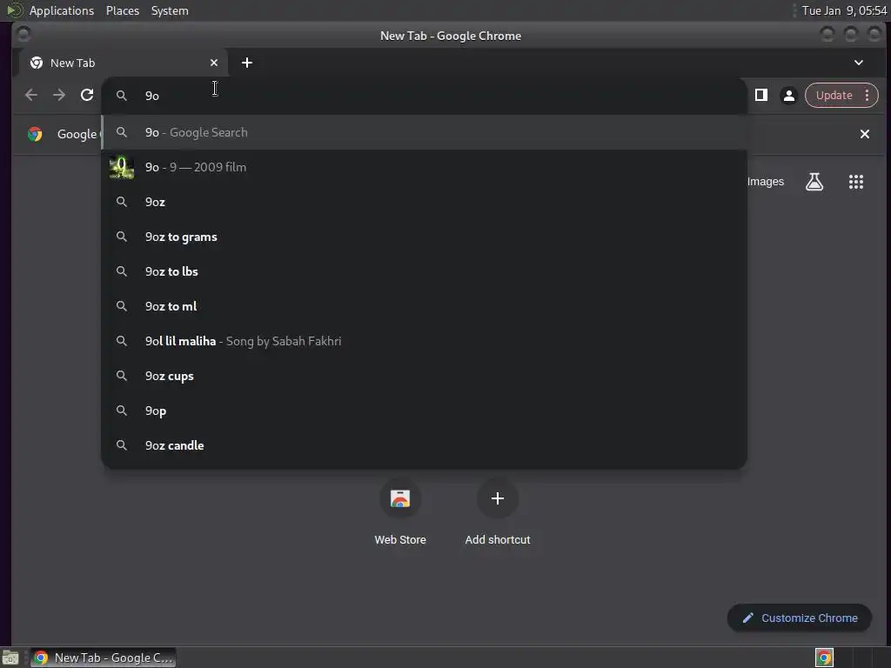Choose '9oz to grams' suggestion
Screen dimensions: 891x668
tap(424, 237)
